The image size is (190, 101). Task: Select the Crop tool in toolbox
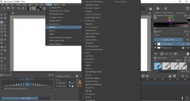(2, 43)
